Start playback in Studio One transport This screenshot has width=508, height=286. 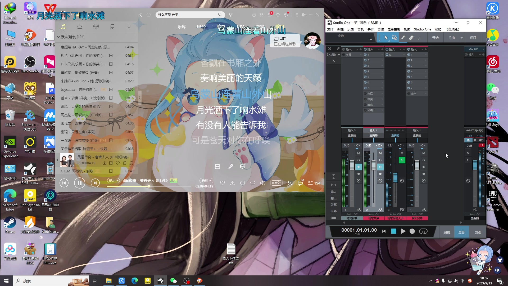403,231
